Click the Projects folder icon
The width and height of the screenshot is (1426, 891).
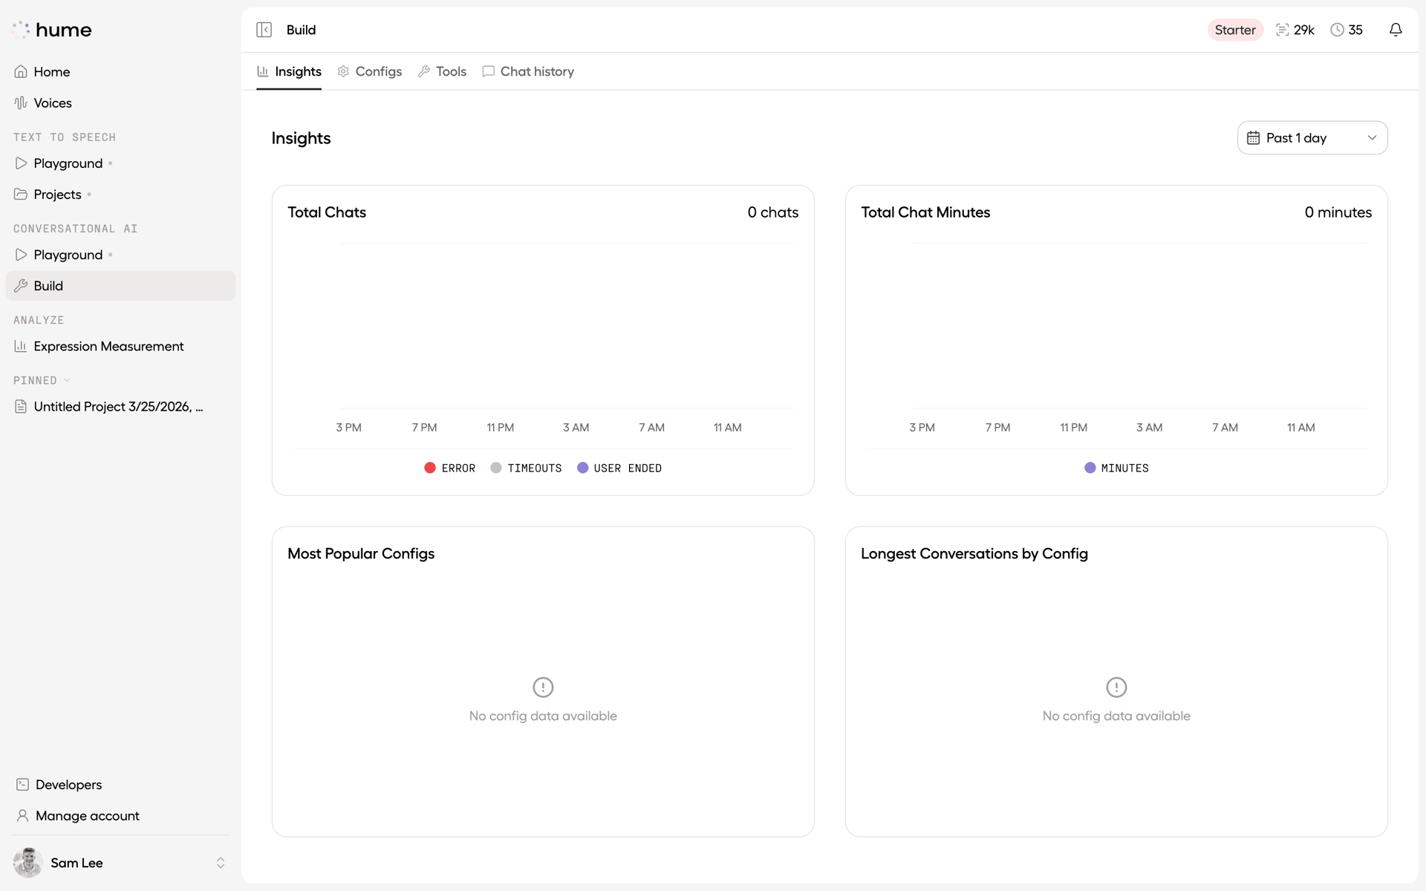(21, 195)
